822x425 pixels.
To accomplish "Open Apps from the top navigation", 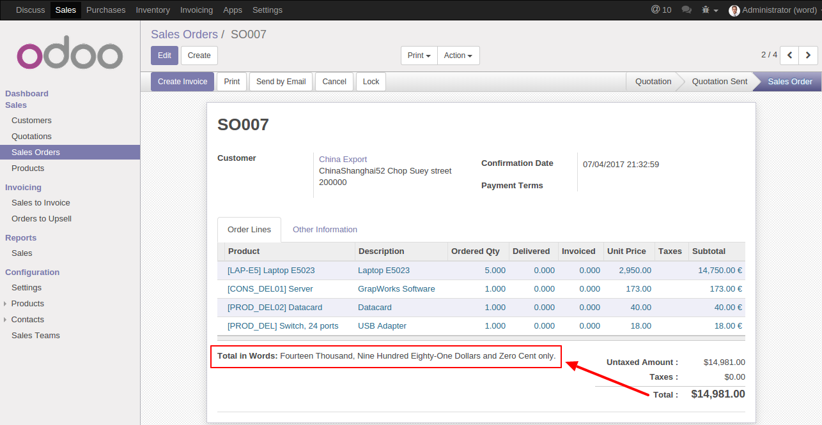I will pyautogui.click(x=233, y=10).
